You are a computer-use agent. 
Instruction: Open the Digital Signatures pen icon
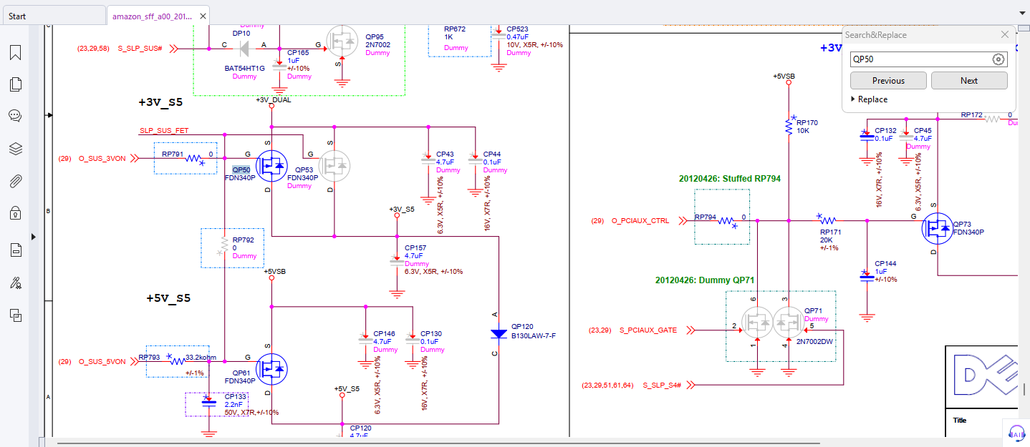coord(15,283)
